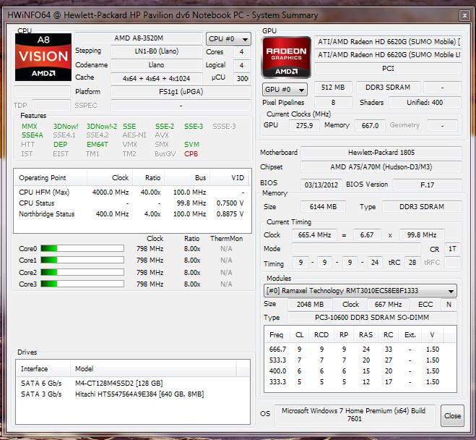This screenshot has height=440, width=476.
Task: Click the SVM feature label
Action: pyautogui.click(x=191, y=145)
